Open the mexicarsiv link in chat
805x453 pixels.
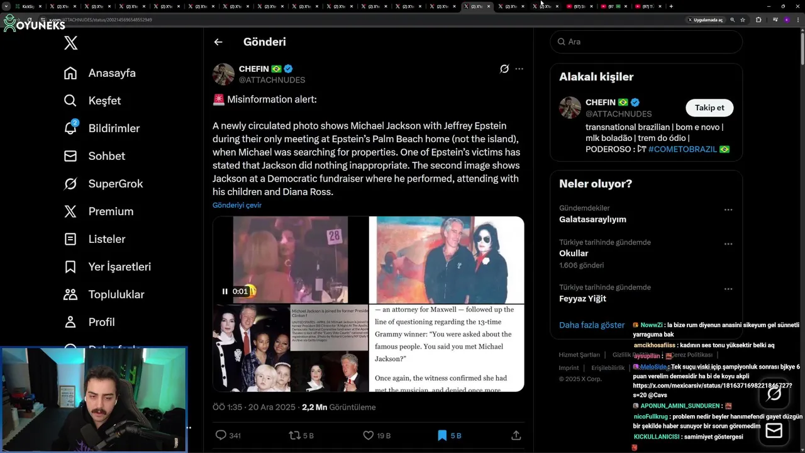712,386
